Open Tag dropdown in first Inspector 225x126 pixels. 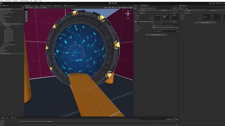[148, 10]
